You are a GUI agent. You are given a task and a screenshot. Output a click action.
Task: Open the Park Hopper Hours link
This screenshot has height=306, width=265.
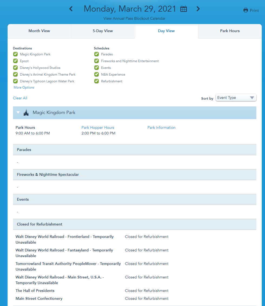click(98, 127)
